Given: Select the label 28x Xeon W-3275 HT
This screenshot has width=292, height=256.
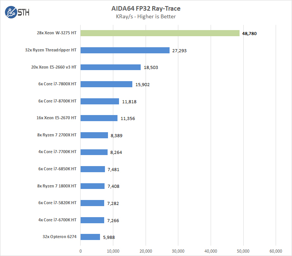Looking at the screenshot, I should [x=57, y=33].
